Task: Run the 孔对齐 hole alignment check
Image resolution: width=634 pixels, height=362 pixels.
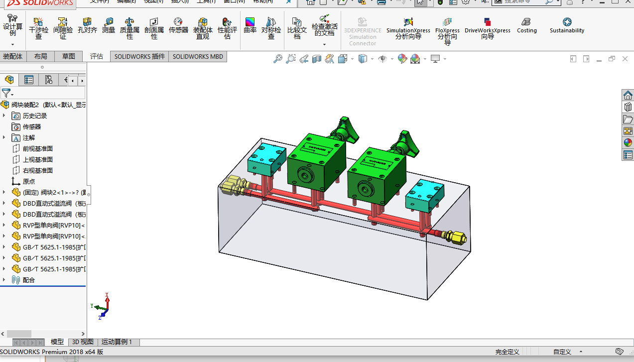Action: 87,25
